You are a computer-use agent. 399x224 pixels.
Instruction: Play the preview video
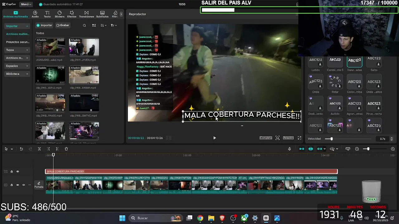coord(214,138)
